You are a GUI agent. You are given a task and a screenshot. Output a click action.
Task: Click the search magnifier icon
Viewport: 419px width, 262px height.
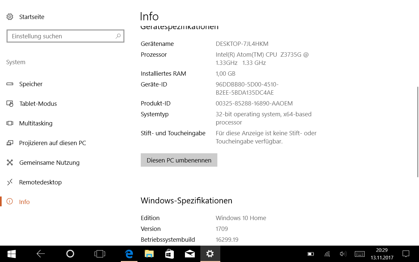[118, 36]
